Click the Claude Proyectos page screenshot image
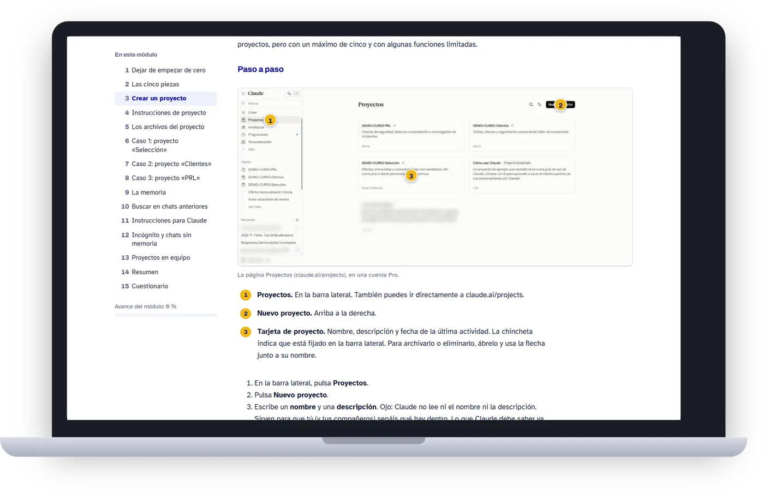The image size is (764, 493). click(435, 177)
